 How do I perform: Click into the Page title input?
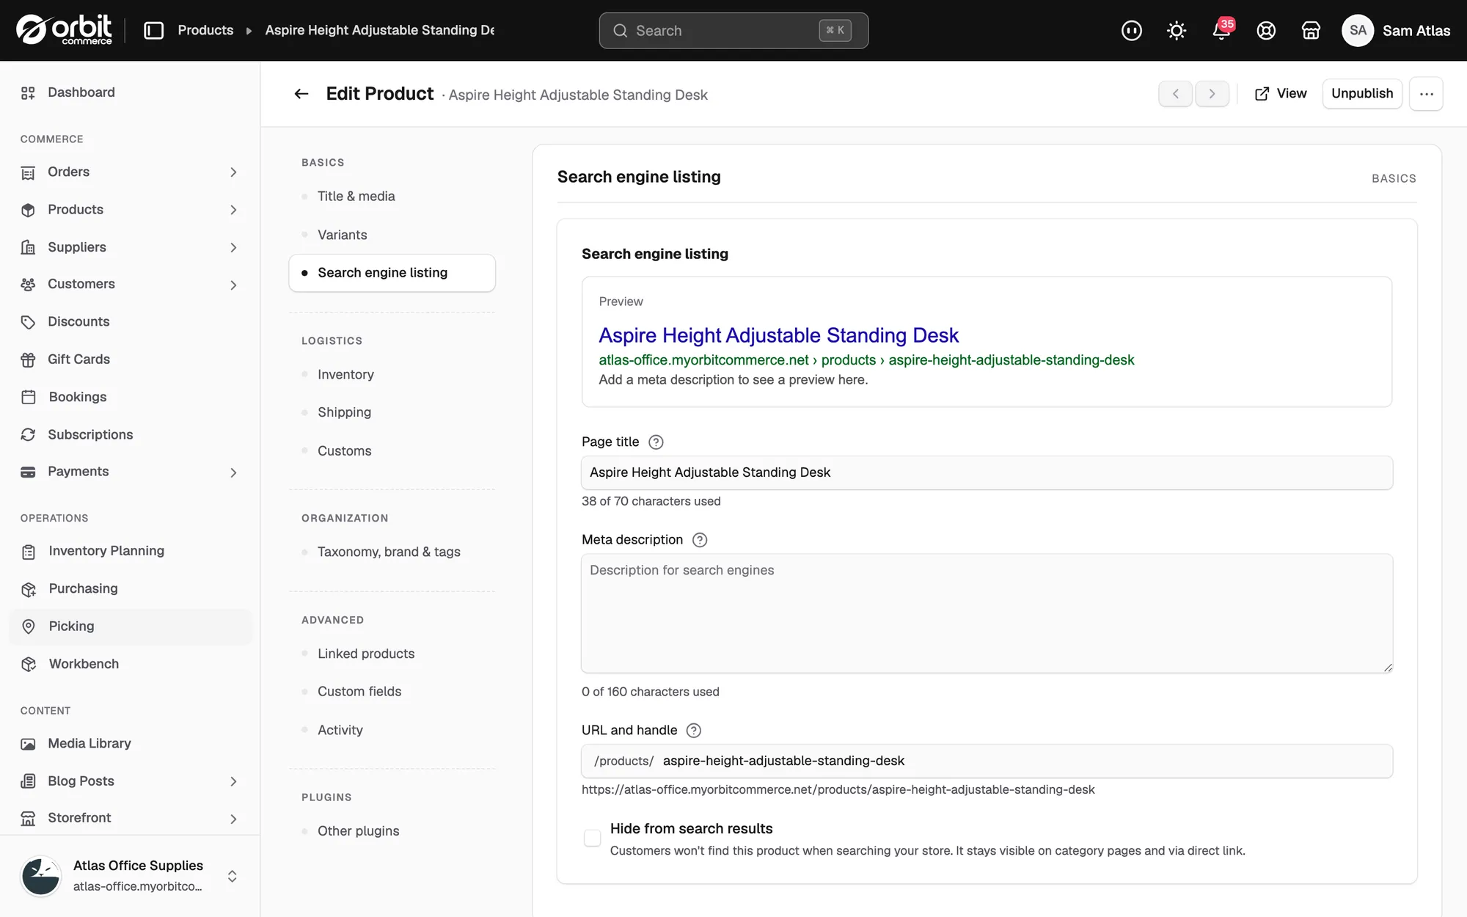(987, 472)
